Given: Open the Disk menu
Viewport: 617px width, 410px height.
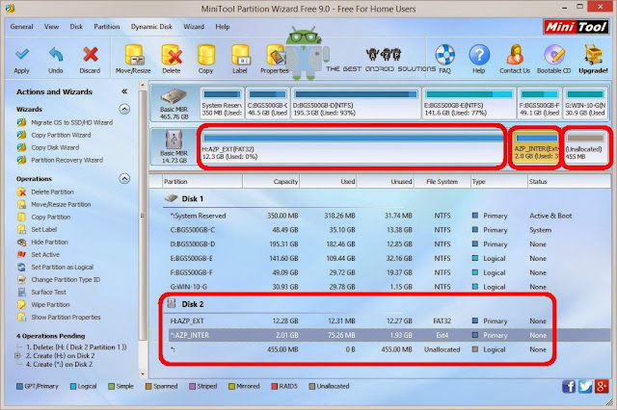Looking at the screenshot, I should click(76, 27).
